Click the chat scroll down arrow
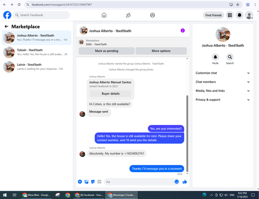Image resolution: width=259 pixels, height=199 pixels. (188, 174)
